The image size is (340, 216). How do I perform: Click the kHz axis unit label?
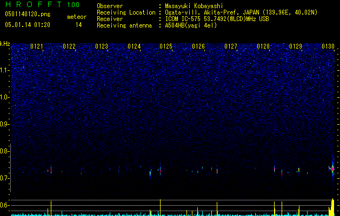[x=5, y=44]
